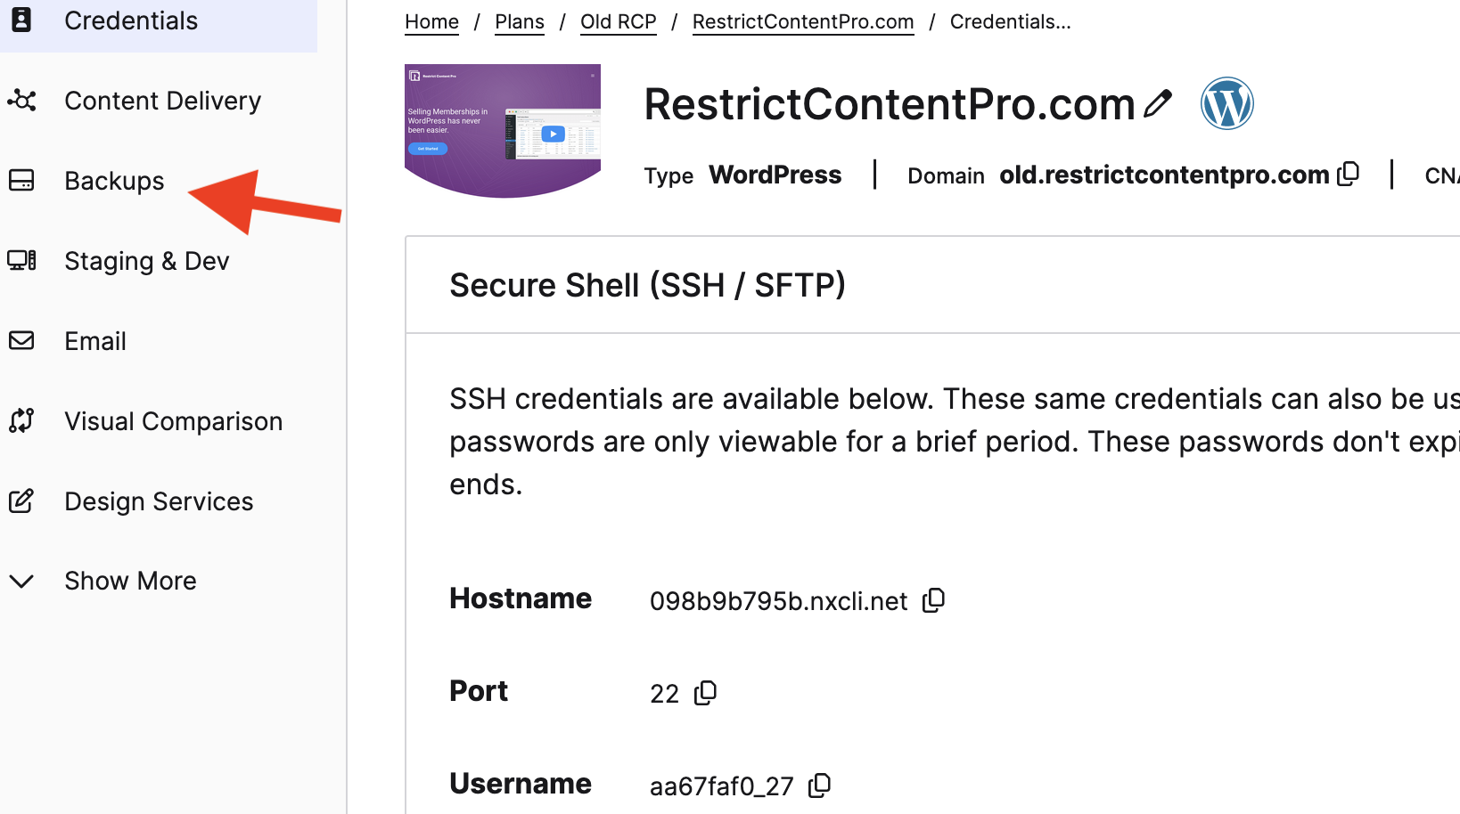Click the site preview thumbnail

[502, 131]
